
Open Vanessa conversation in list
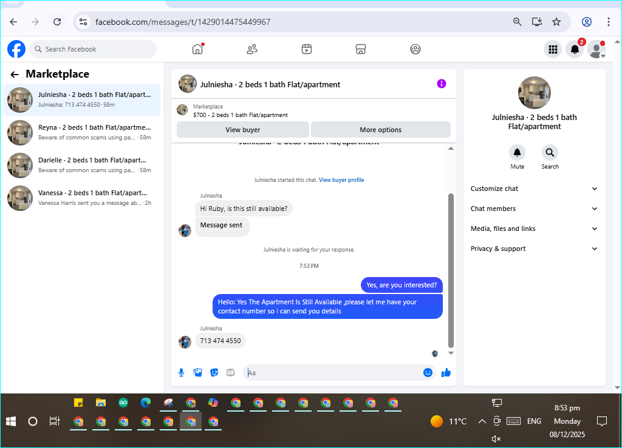(x=82, y=198)
